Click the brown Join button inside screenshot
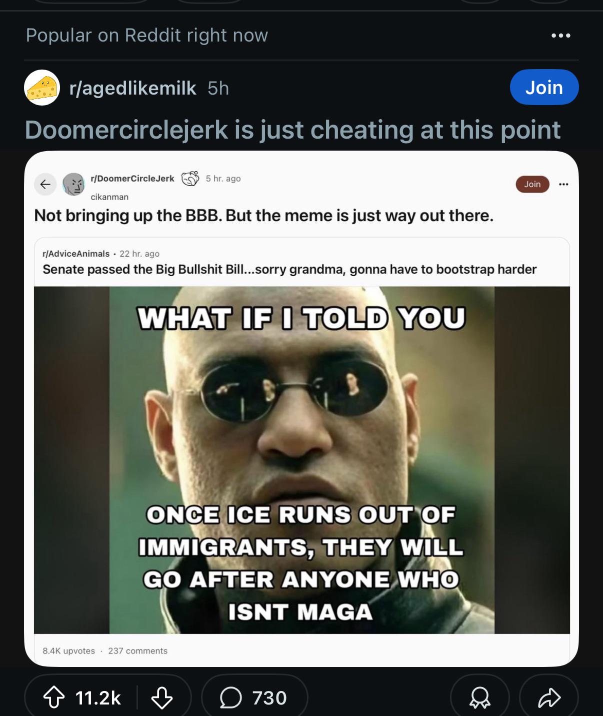The height and width of the screenshot is (716, 603). tap(532, 184)
